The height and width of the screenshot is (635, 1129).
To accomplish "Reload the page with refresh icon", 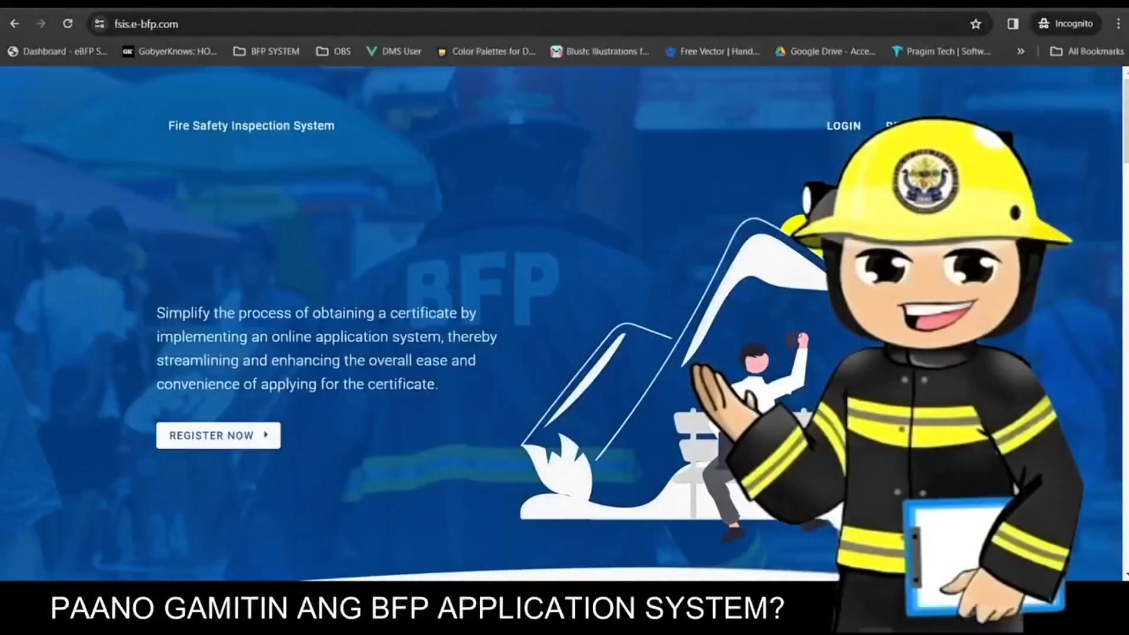I will 68,24.
